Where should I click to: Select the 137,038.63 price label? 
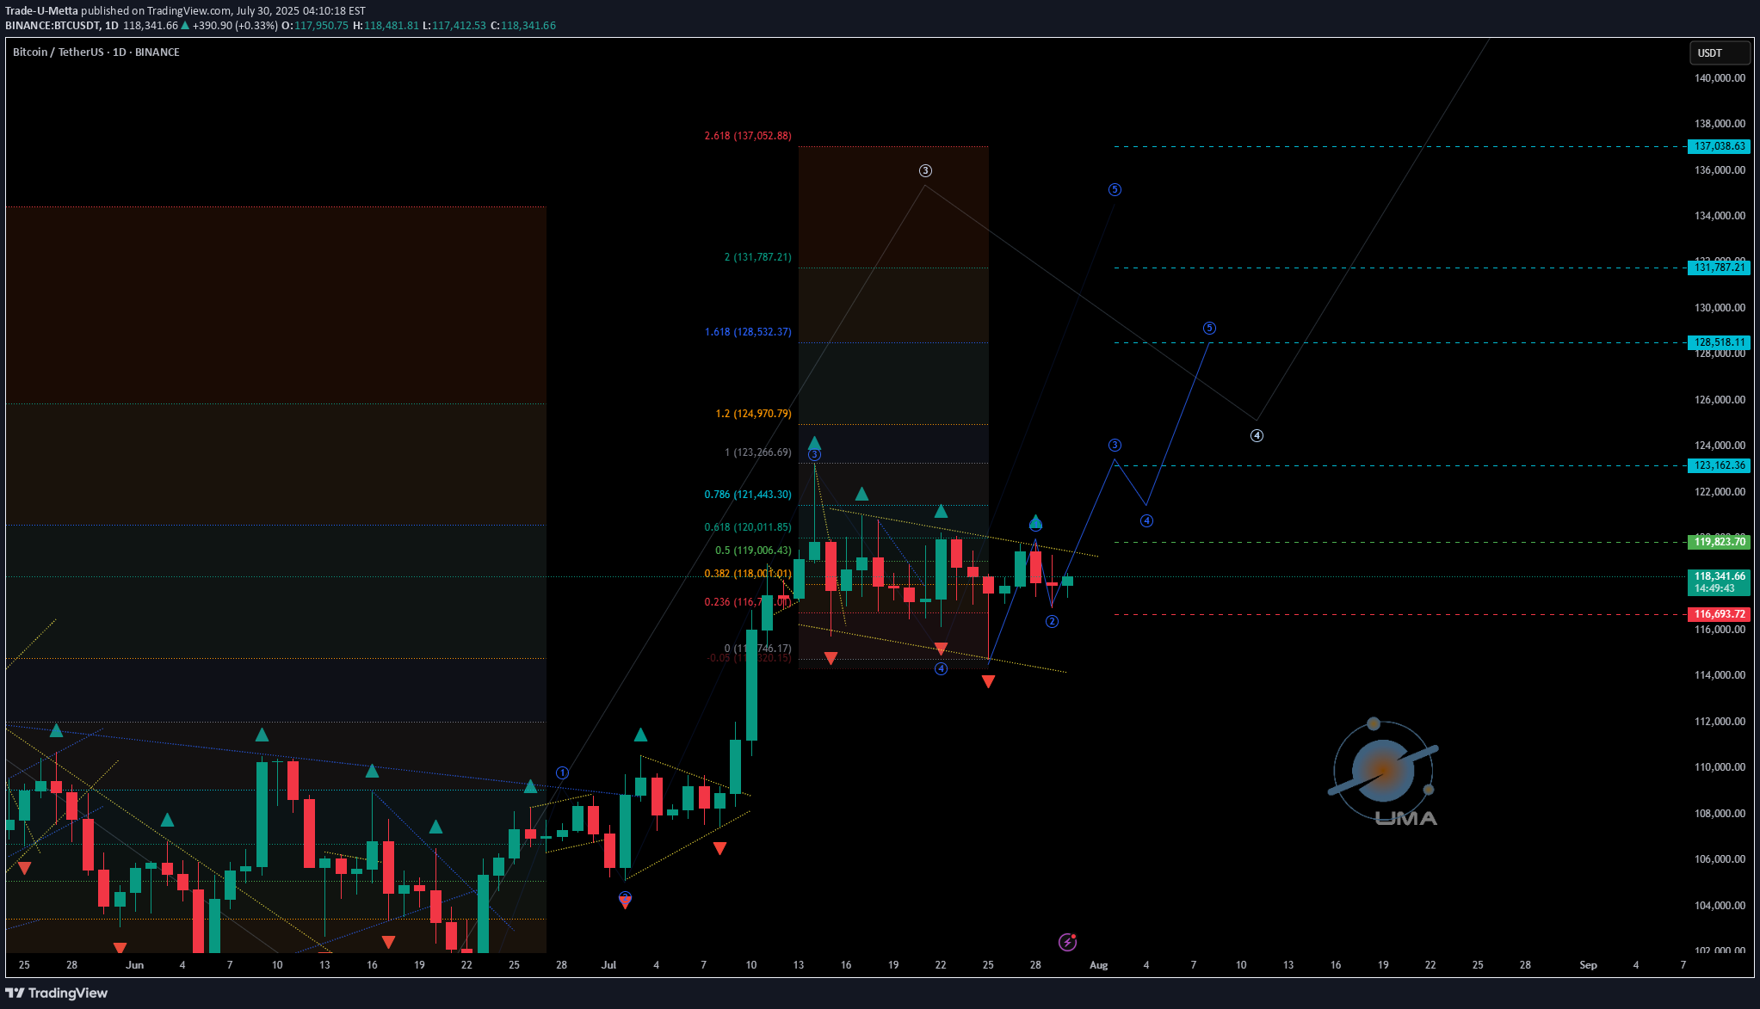click(x=1719, y=146)
